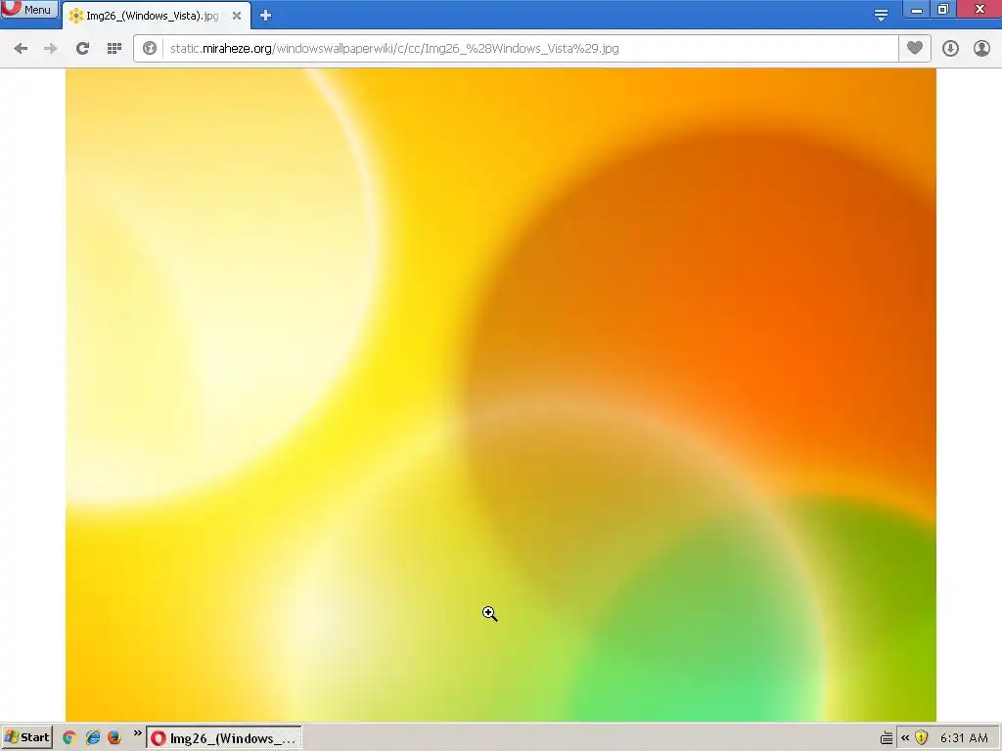
Task: Open a new tab with plus button
Action: pyautogui.click(x=266, y=16)
